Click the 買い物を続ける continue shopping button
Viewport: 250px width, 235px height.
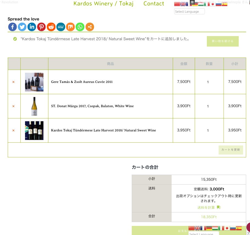pos(222,41)
